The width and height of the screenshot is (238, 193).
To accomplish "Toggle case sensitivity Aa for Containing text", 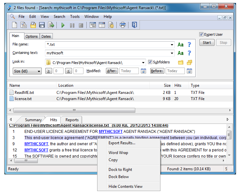I will [181, 53].
